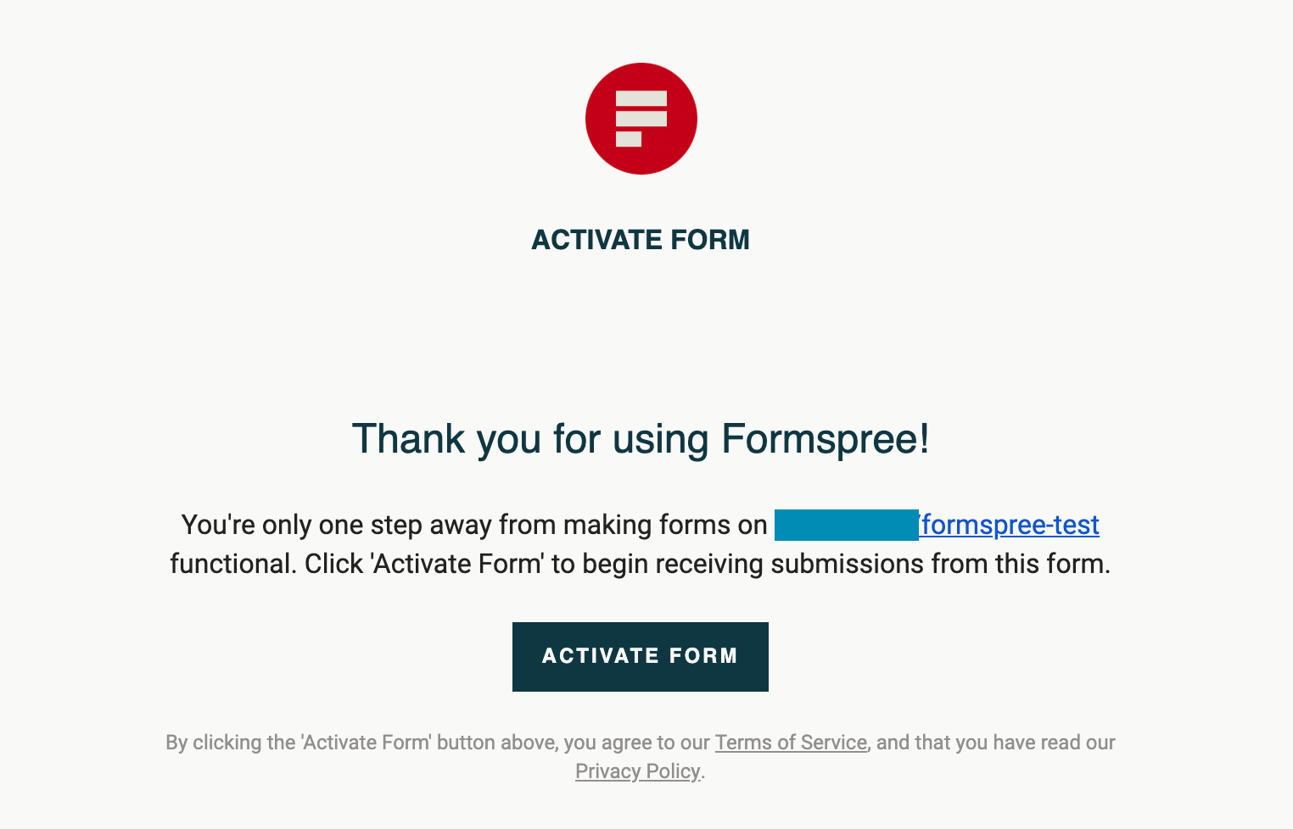1293x829 pixels.
Task: Click the quoted 'Activate Form' in paragraph
Action: 458,564
